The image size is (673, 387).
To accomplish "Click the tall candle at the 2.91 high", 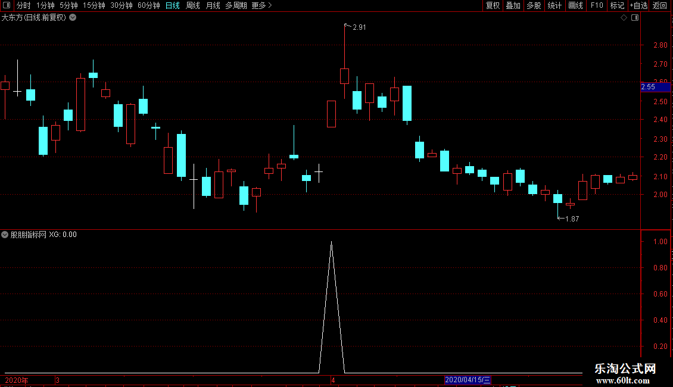I will (x=344, y=76).
